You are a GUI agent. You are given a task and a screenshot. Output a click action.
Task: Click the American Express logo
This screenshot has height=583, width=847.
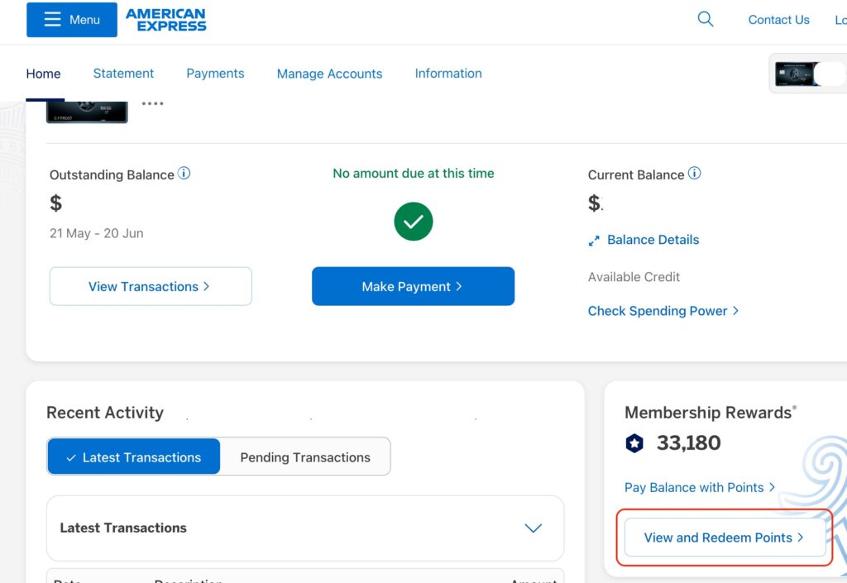[166, 20]
